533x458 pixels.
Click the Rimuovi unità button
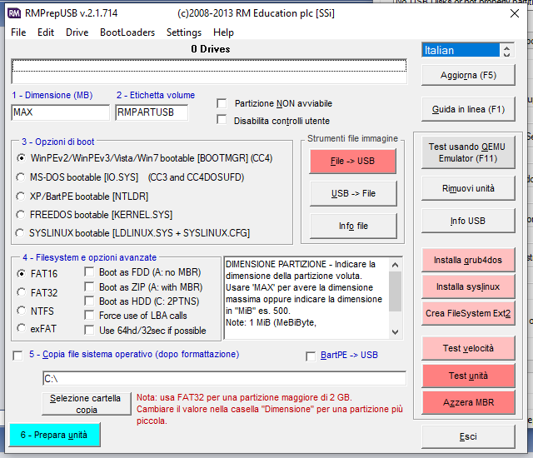coord(468,188)
